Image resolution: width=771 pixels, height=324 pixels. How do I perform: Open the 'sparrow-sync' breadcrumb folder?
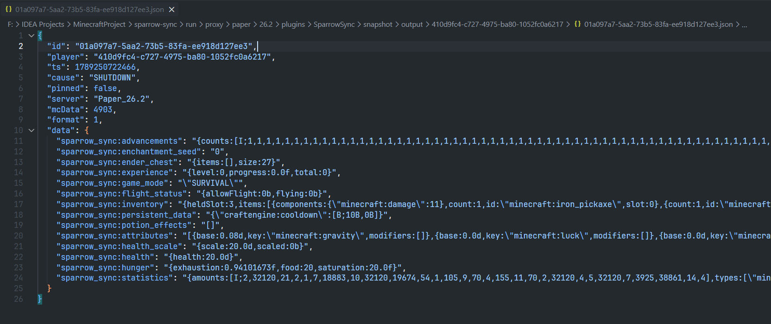click(156, 24)
